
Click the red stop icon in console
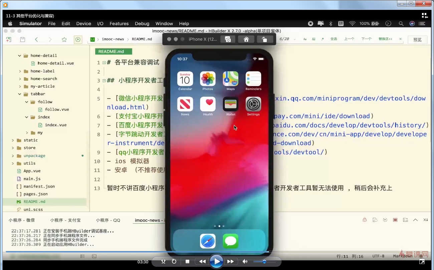point(395,220)
